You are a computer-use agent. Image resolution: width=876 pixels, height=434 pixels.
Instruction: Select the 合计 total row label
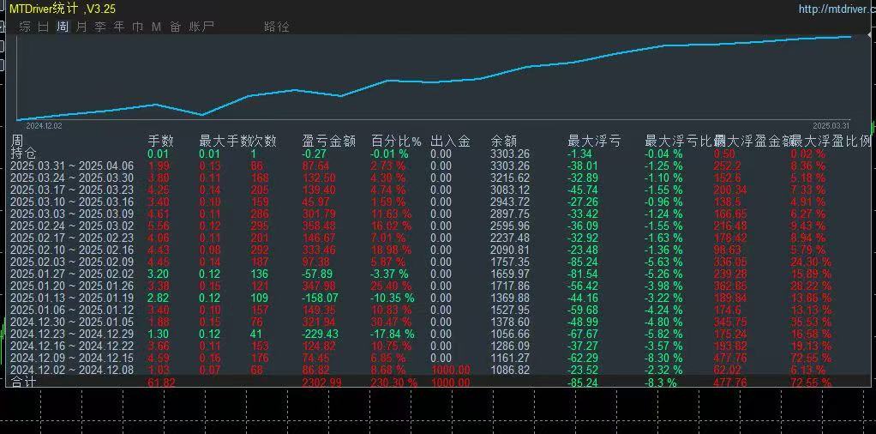[23, 382]
